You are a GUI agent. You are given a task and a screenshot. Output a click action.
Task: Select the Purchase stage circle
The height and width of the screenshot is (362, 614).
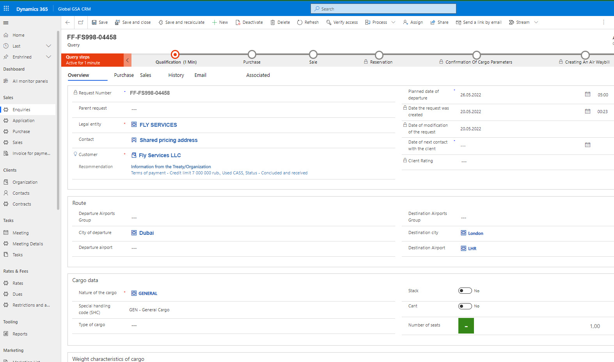[x=252, y=54]
